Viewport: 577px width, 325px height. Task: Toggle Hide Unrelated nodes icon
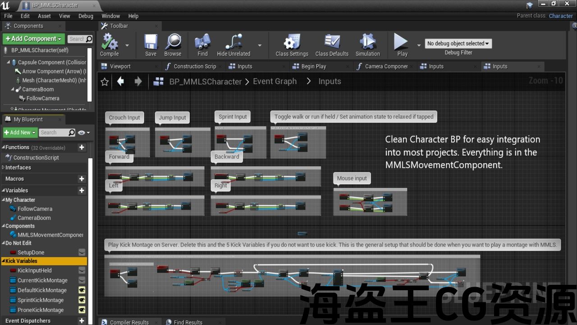pos(233,42)
